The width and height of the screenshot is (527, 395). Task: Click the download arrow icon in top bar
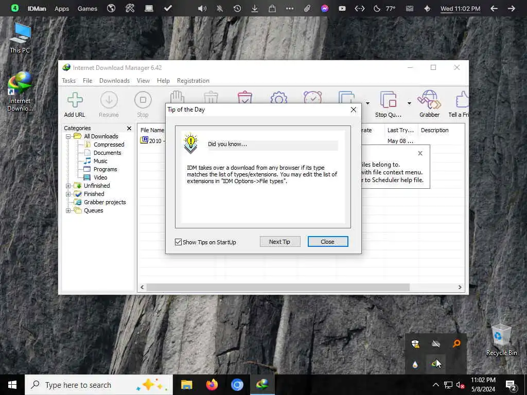coord(255,8)
